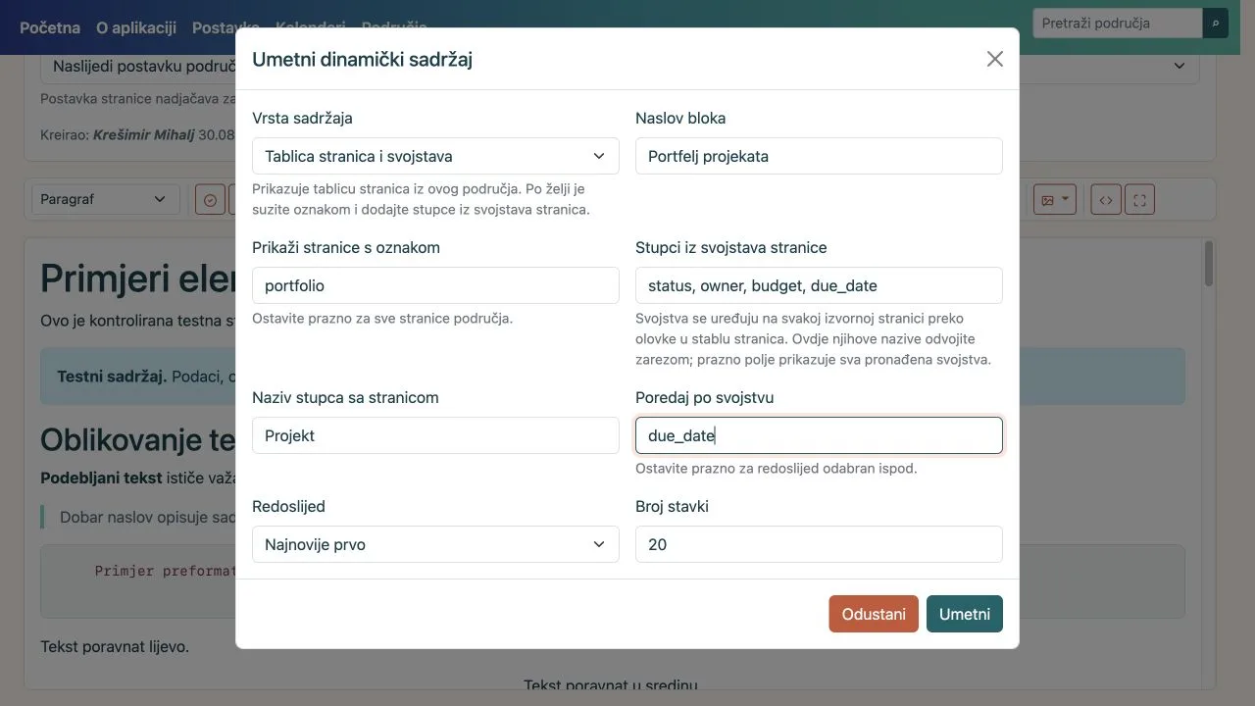Focus the Broj stavki field
Viewport: 1255px width, 706px height.
[x=819, y=544]
